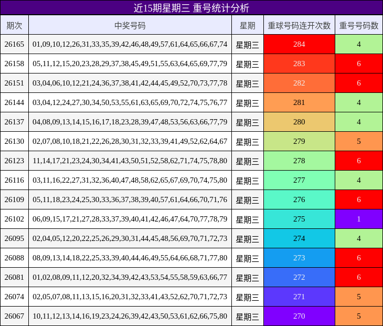Click the 星期 column header

(x=248, y=25)
